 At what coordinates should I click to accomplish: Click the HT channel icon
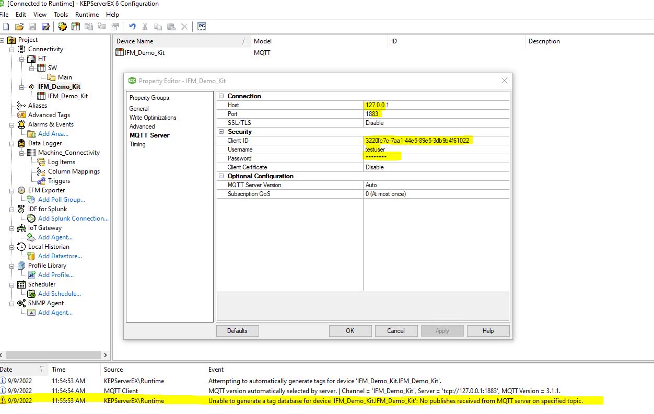coord(31,59)
